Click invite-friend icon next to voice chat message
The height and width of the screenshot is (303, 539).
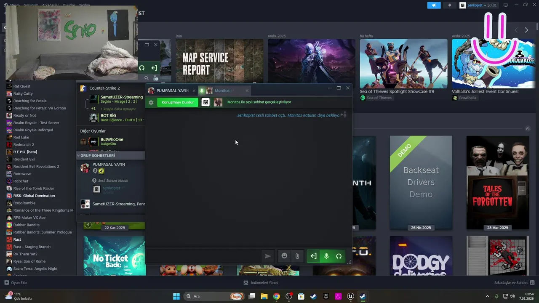[x=344, y=114]
